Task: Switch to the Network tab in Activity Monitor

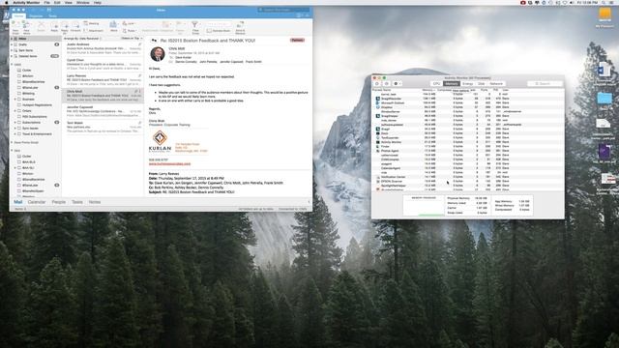Action: pyautogui.click(x=496, y=84)
